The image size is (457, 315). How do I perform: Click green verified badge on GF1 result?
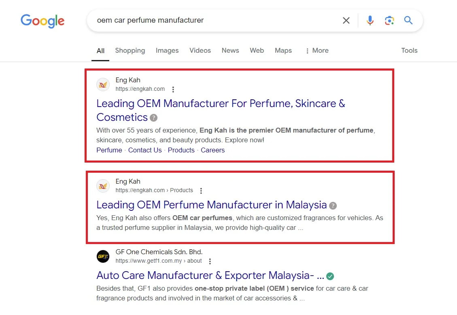coord(330,276)
